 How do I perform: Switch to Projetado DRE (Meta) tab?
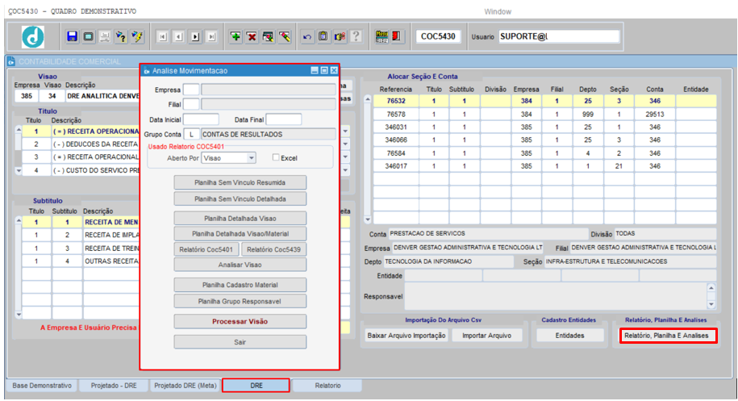click(x=186, y=386)
